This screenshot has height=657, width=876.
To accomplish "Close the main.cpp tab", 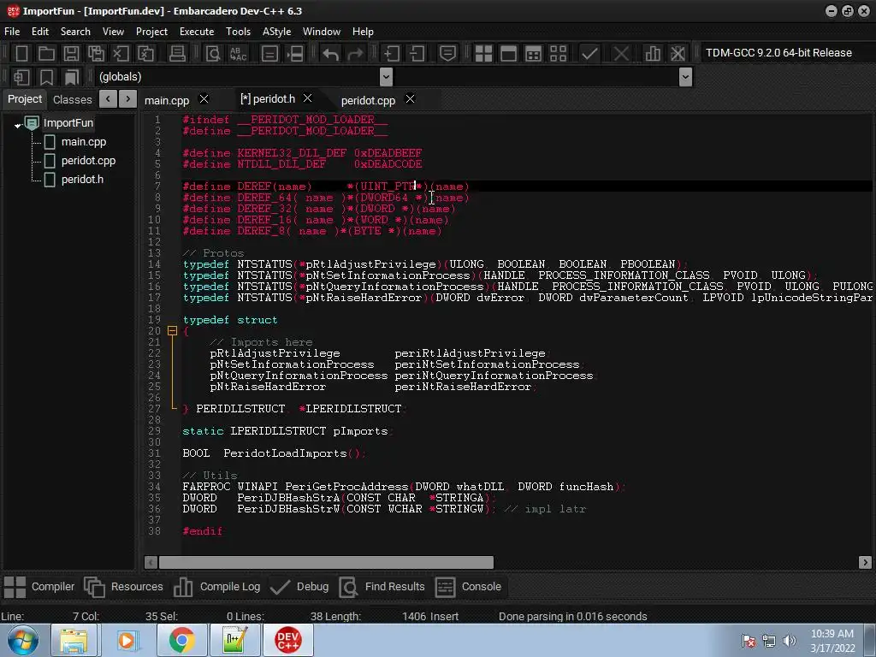I will coord(204,99).
